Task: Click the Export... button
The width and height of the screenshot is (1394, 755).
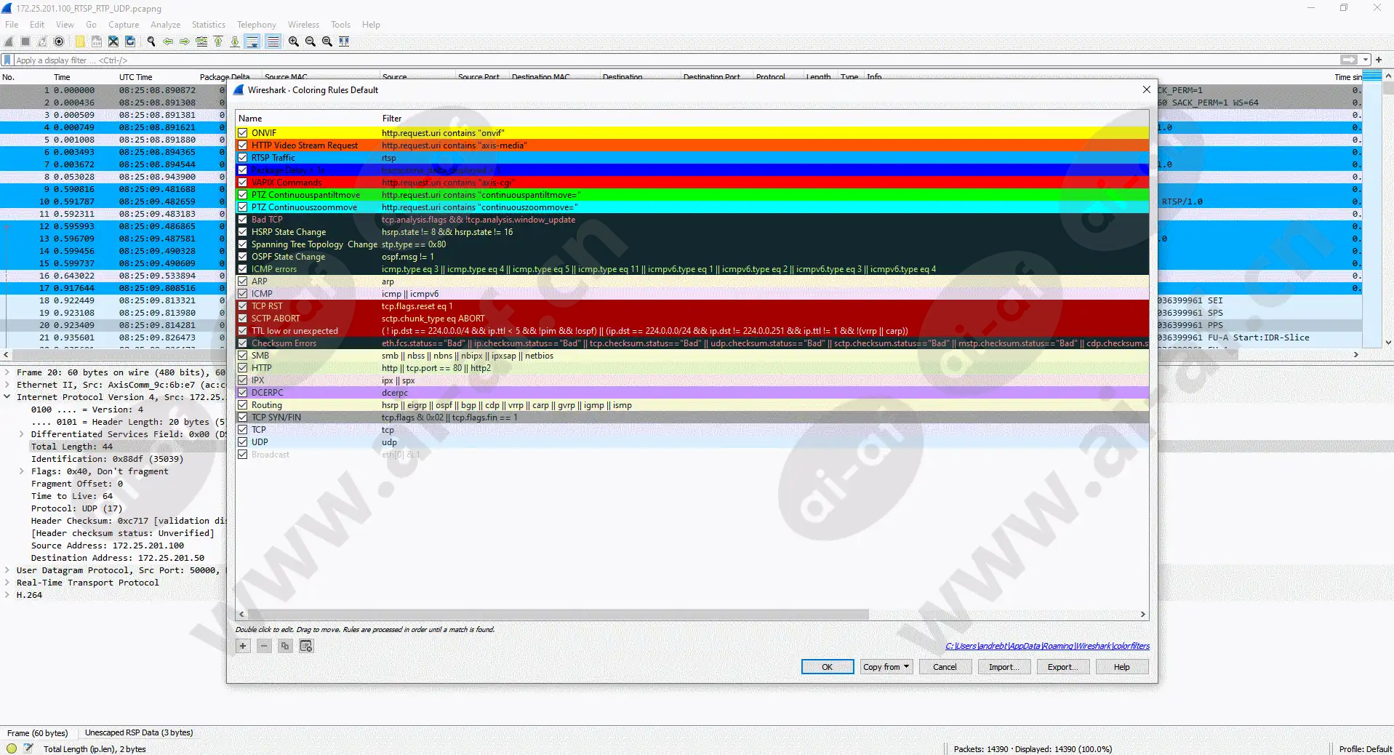Action: tap(1062, 667)
